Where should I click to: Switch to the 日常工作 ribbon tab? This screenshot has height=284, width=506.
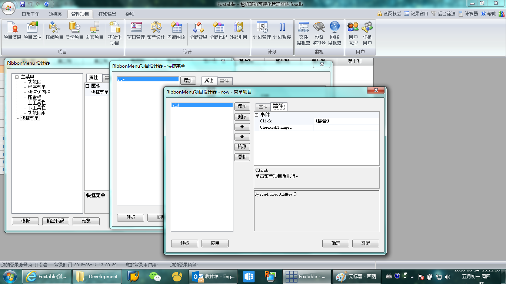point(30,14)
